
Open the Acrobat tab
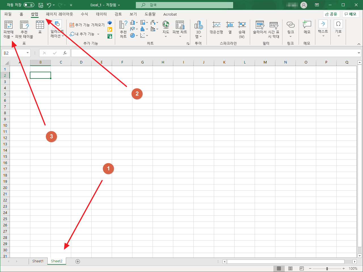(170, 14)
